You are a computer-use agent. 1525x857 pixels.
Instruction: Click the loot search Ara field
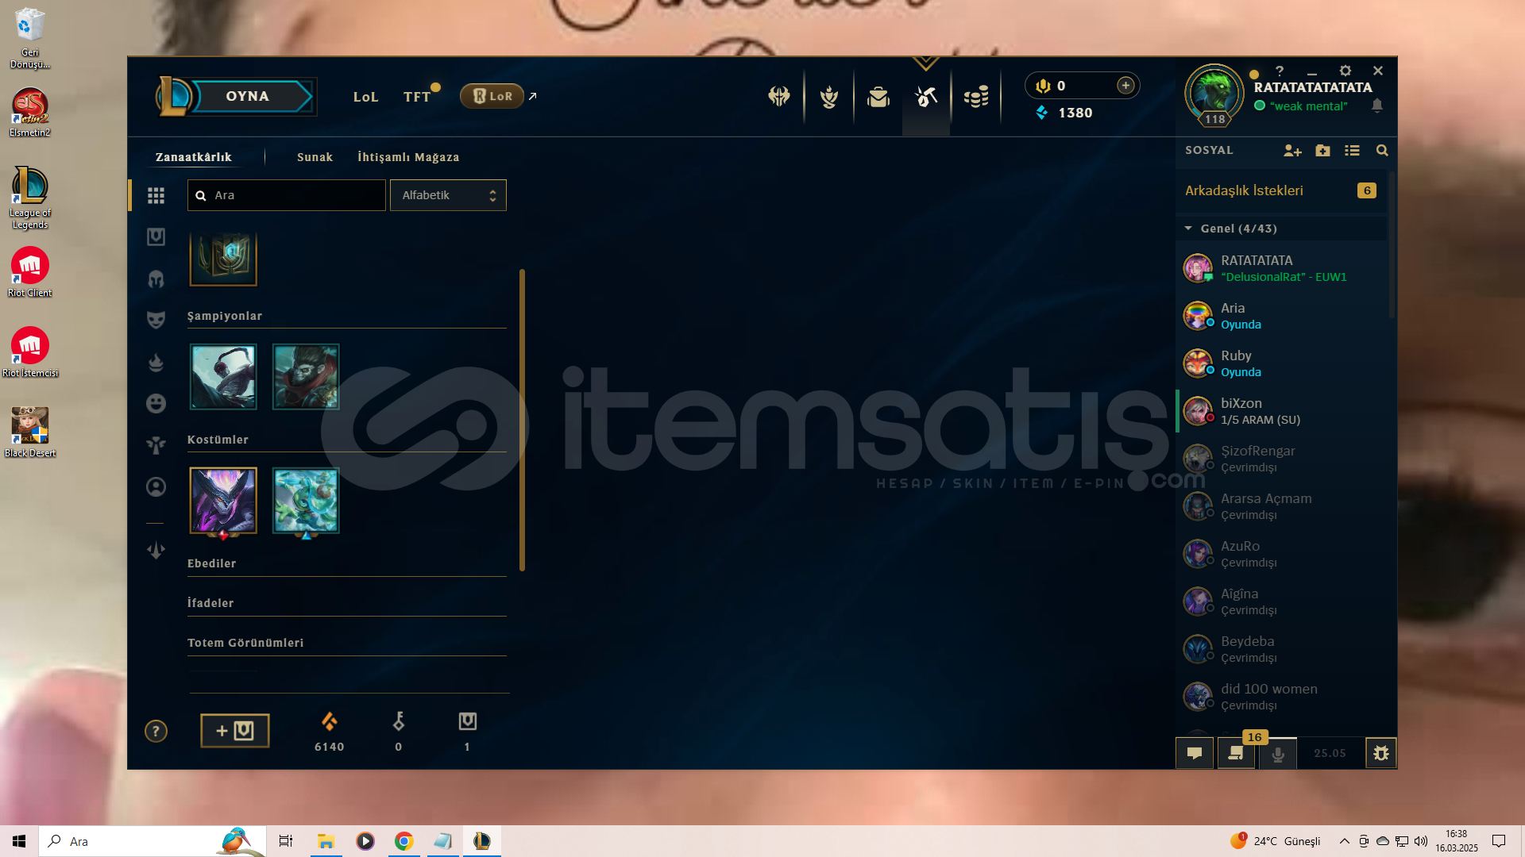pos(287,195)
